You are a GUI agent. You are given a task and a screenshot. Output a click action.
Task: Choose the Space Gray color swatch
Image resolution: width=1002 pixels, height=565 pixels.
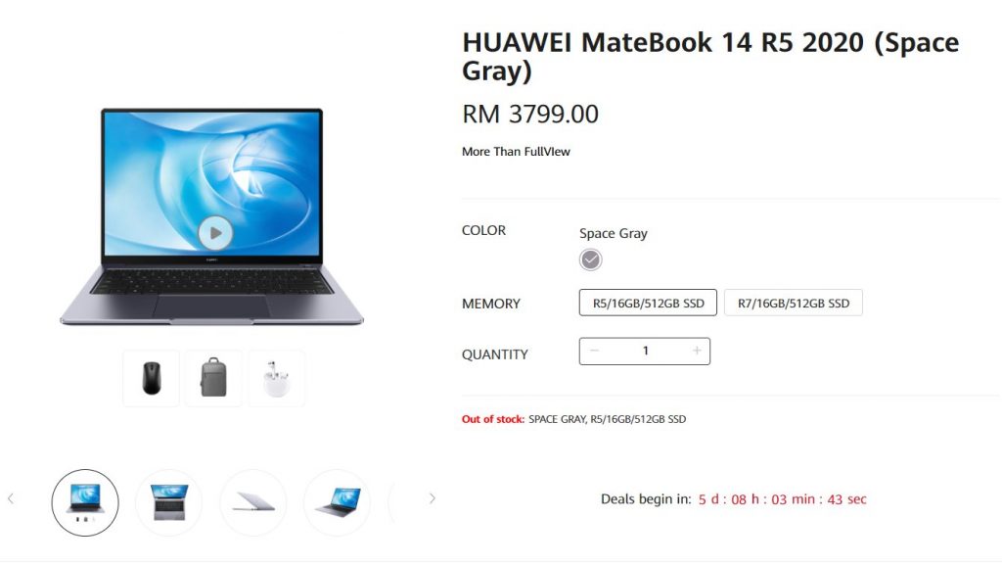click(x=590, y=259)
